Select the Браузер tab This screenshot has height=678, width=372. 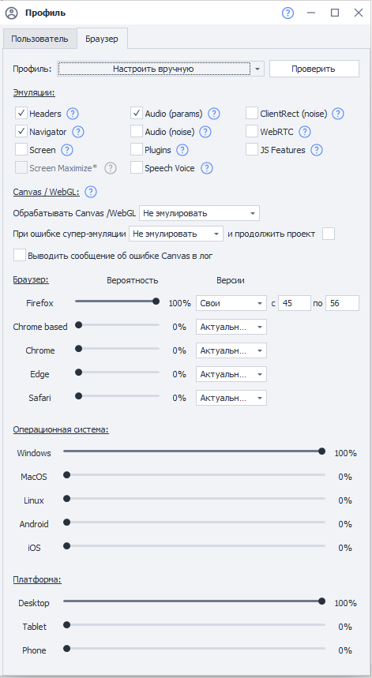102,39
